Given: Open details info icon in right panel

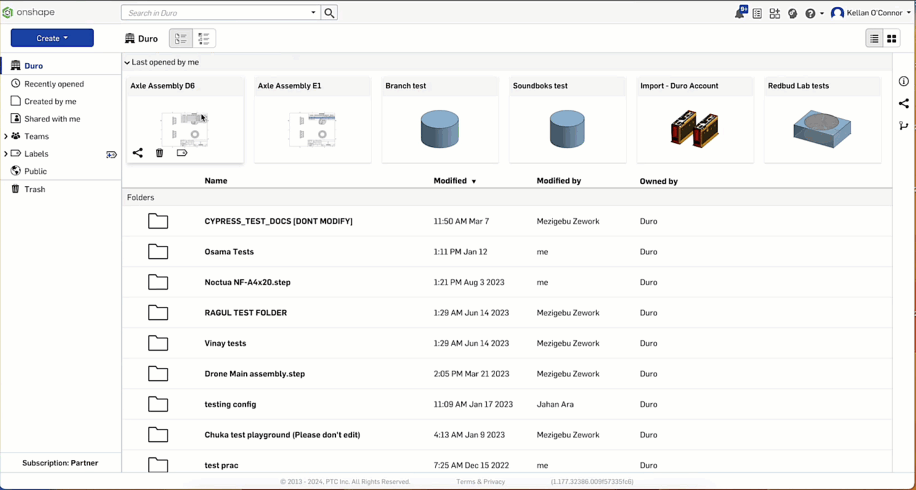Looking at the screenshot, I should 903,81.
